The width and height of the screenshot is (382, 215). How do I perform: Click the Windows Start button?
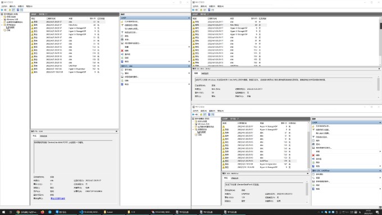(x=3, y=212)
